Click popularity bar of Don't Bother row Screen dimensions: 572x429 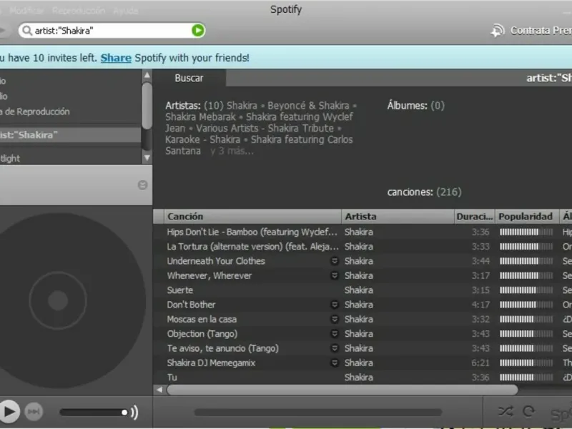coord(526,305)
